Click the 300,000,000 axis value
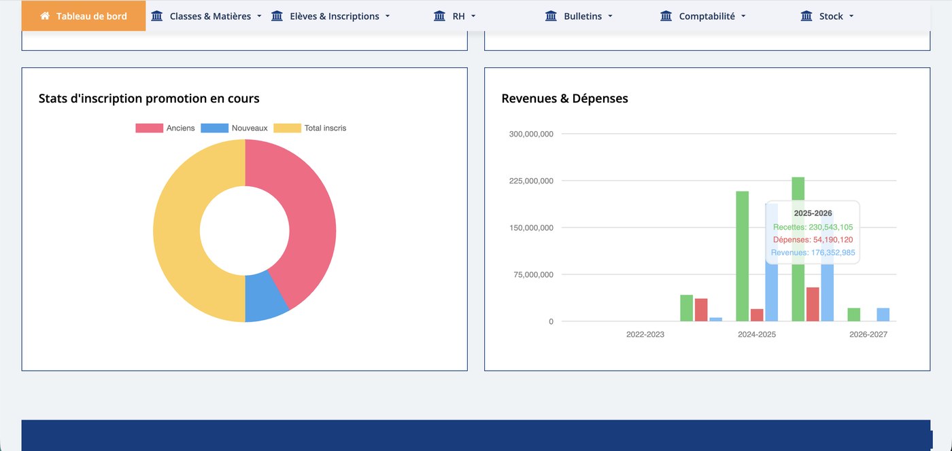Viewport: 952px width, 451px height. [531, 134]
